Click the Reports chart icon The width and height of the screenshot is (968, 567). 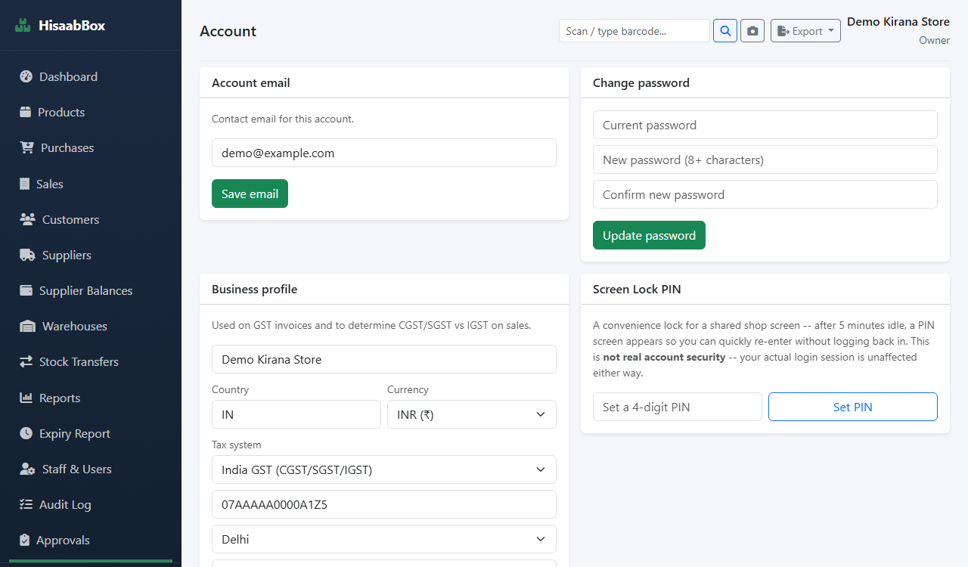click(x=26, y=398)
